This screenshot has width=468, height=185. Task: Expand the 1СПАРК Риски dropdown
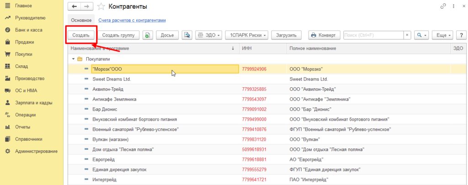click(x=246, y=35)
